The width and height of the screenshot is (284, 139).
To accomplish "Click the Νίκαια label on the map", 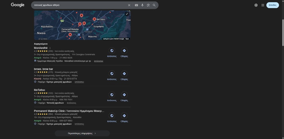I will click(41, 33).
